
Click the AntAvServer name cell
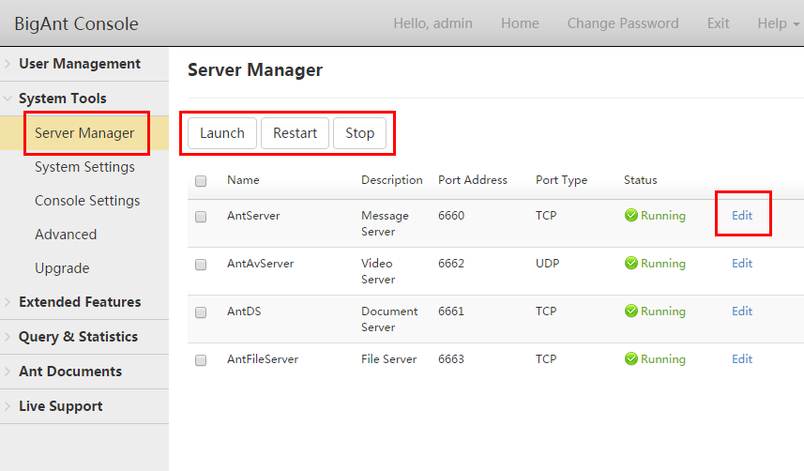pyautogui.click(x=261, y=264)
